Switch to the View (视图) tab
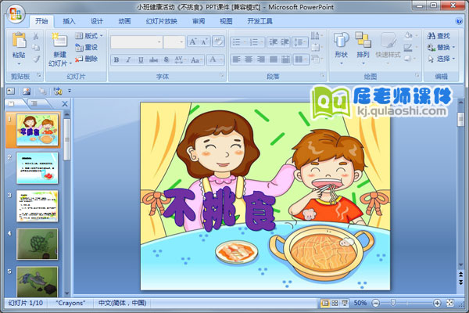The width and height of the screenshot is (469, 313). click(x=226, y=21)
